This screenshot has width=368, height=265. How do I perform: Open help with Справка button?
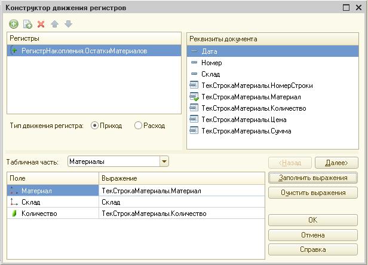313,249
